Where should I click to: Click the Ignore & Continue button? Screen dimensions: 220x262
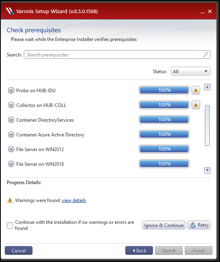coord(164,225)
